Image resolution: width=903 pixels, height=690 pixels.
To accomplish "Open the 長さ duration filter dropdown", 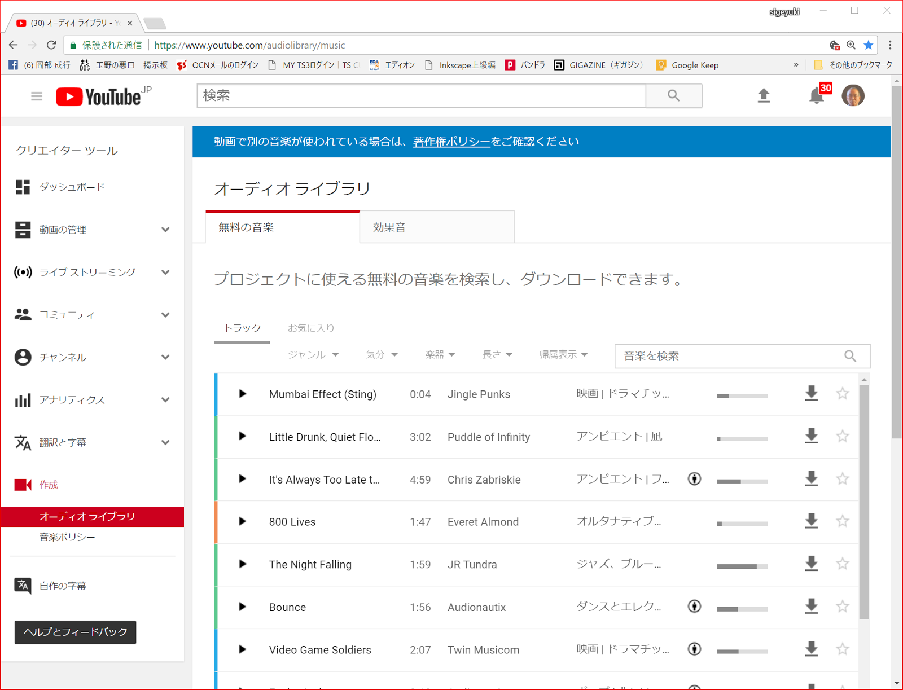I will coord(497,355).
